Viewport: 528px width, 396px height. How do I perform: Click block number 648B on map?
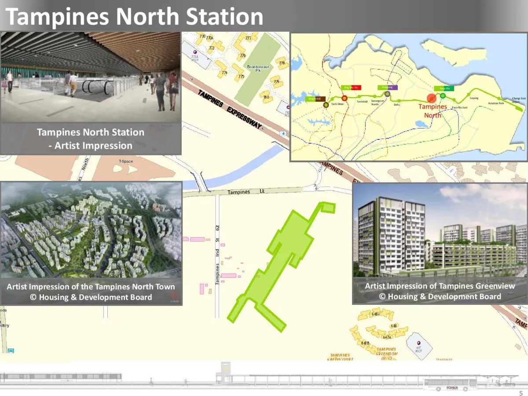coord(365,343)
